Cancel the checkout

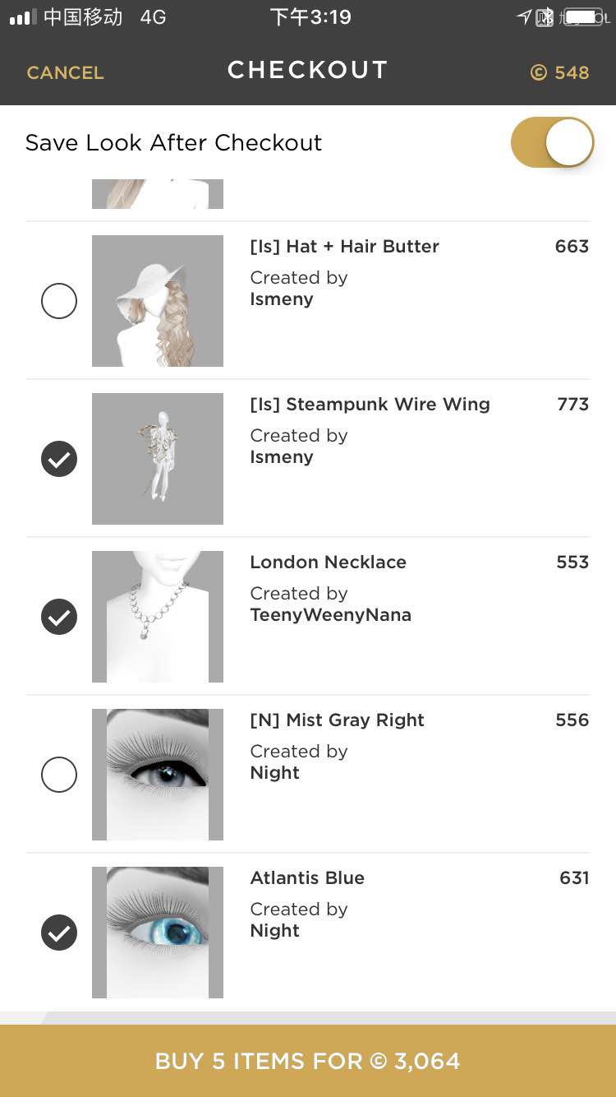pyautogui.click(x=65, y=72)
